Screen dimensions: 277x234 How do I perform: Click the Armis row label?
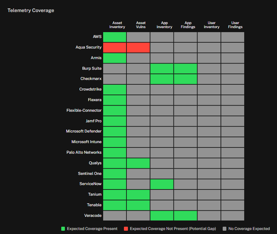[96, 58]
